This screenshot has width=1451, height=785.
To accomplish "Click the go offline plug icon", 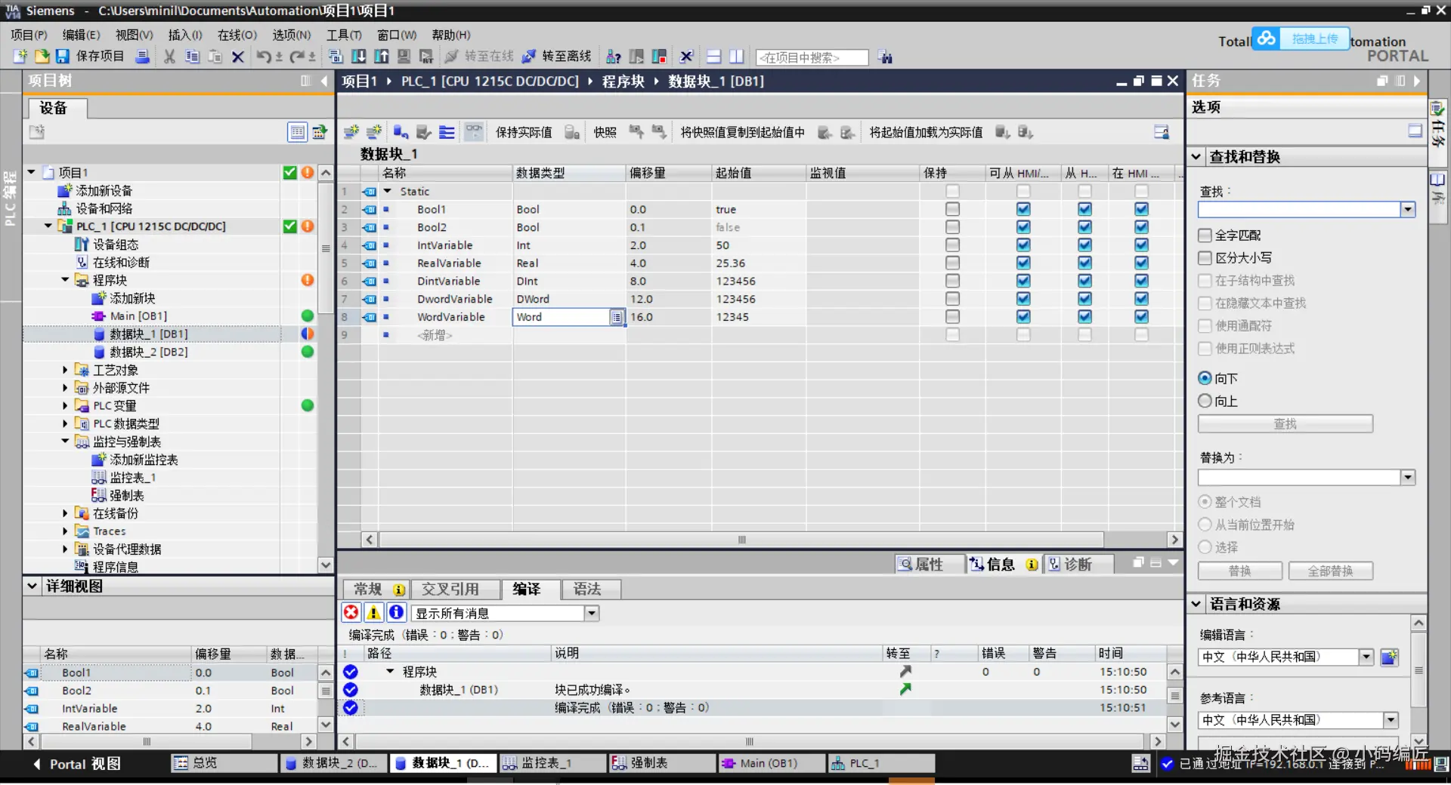I will (529, 57).
